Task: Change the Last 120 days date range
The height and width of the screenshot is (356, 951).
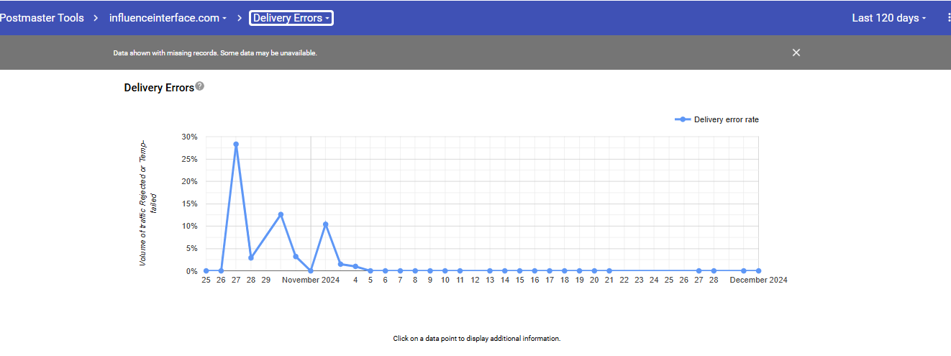Action: pos(889,18)
